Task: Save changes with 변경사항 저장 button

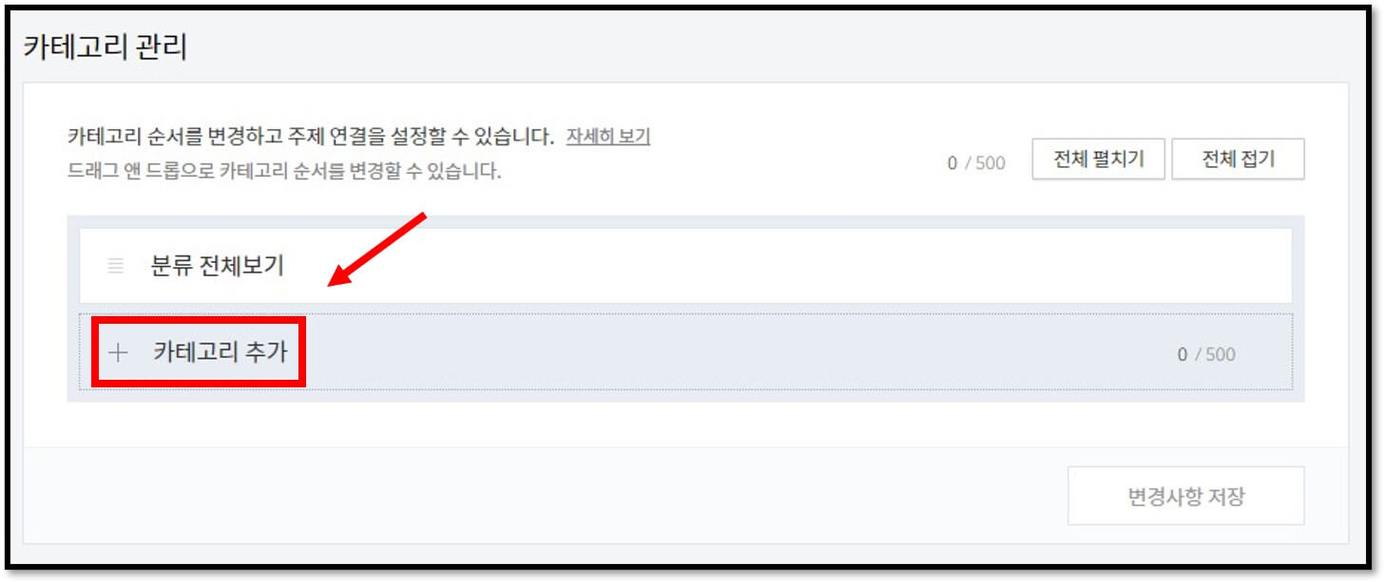Action: [1185, 496]
